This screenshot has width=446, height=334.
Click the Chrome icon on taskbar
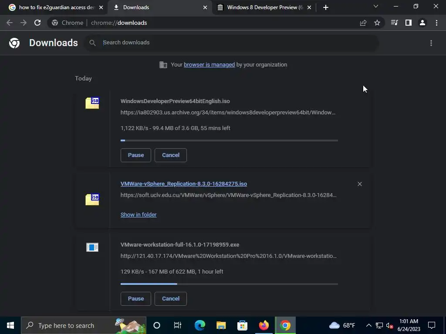coord(285,325)
